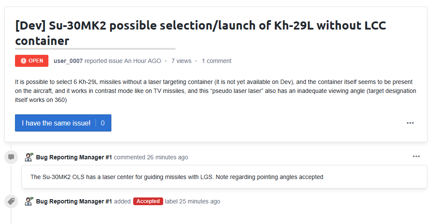Click the "25 minutes ago" label timestamp
The width and height of the screenshot is (433, 224).
(x=200, y=201)
